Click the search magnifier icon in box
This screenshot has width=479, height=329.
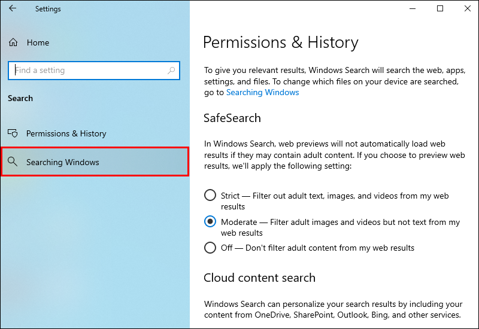(171, 71)
